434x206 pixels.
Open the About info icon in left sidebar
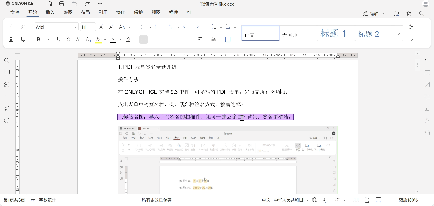click(x=7, y=120)
